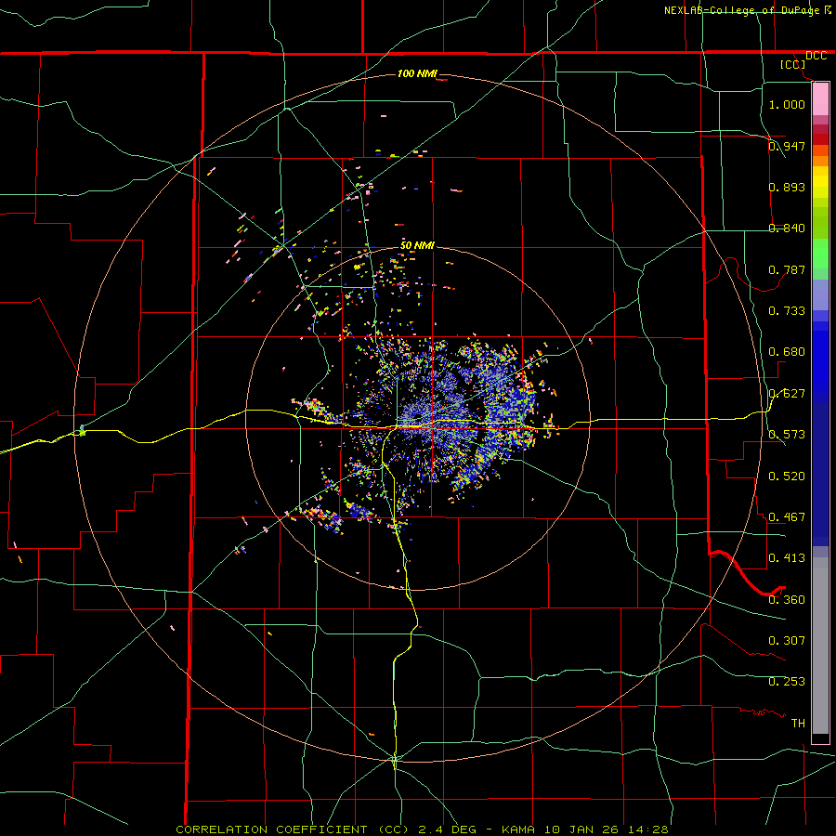
Task: Click the 100 NMI range ring label
Action: [417, 73]
